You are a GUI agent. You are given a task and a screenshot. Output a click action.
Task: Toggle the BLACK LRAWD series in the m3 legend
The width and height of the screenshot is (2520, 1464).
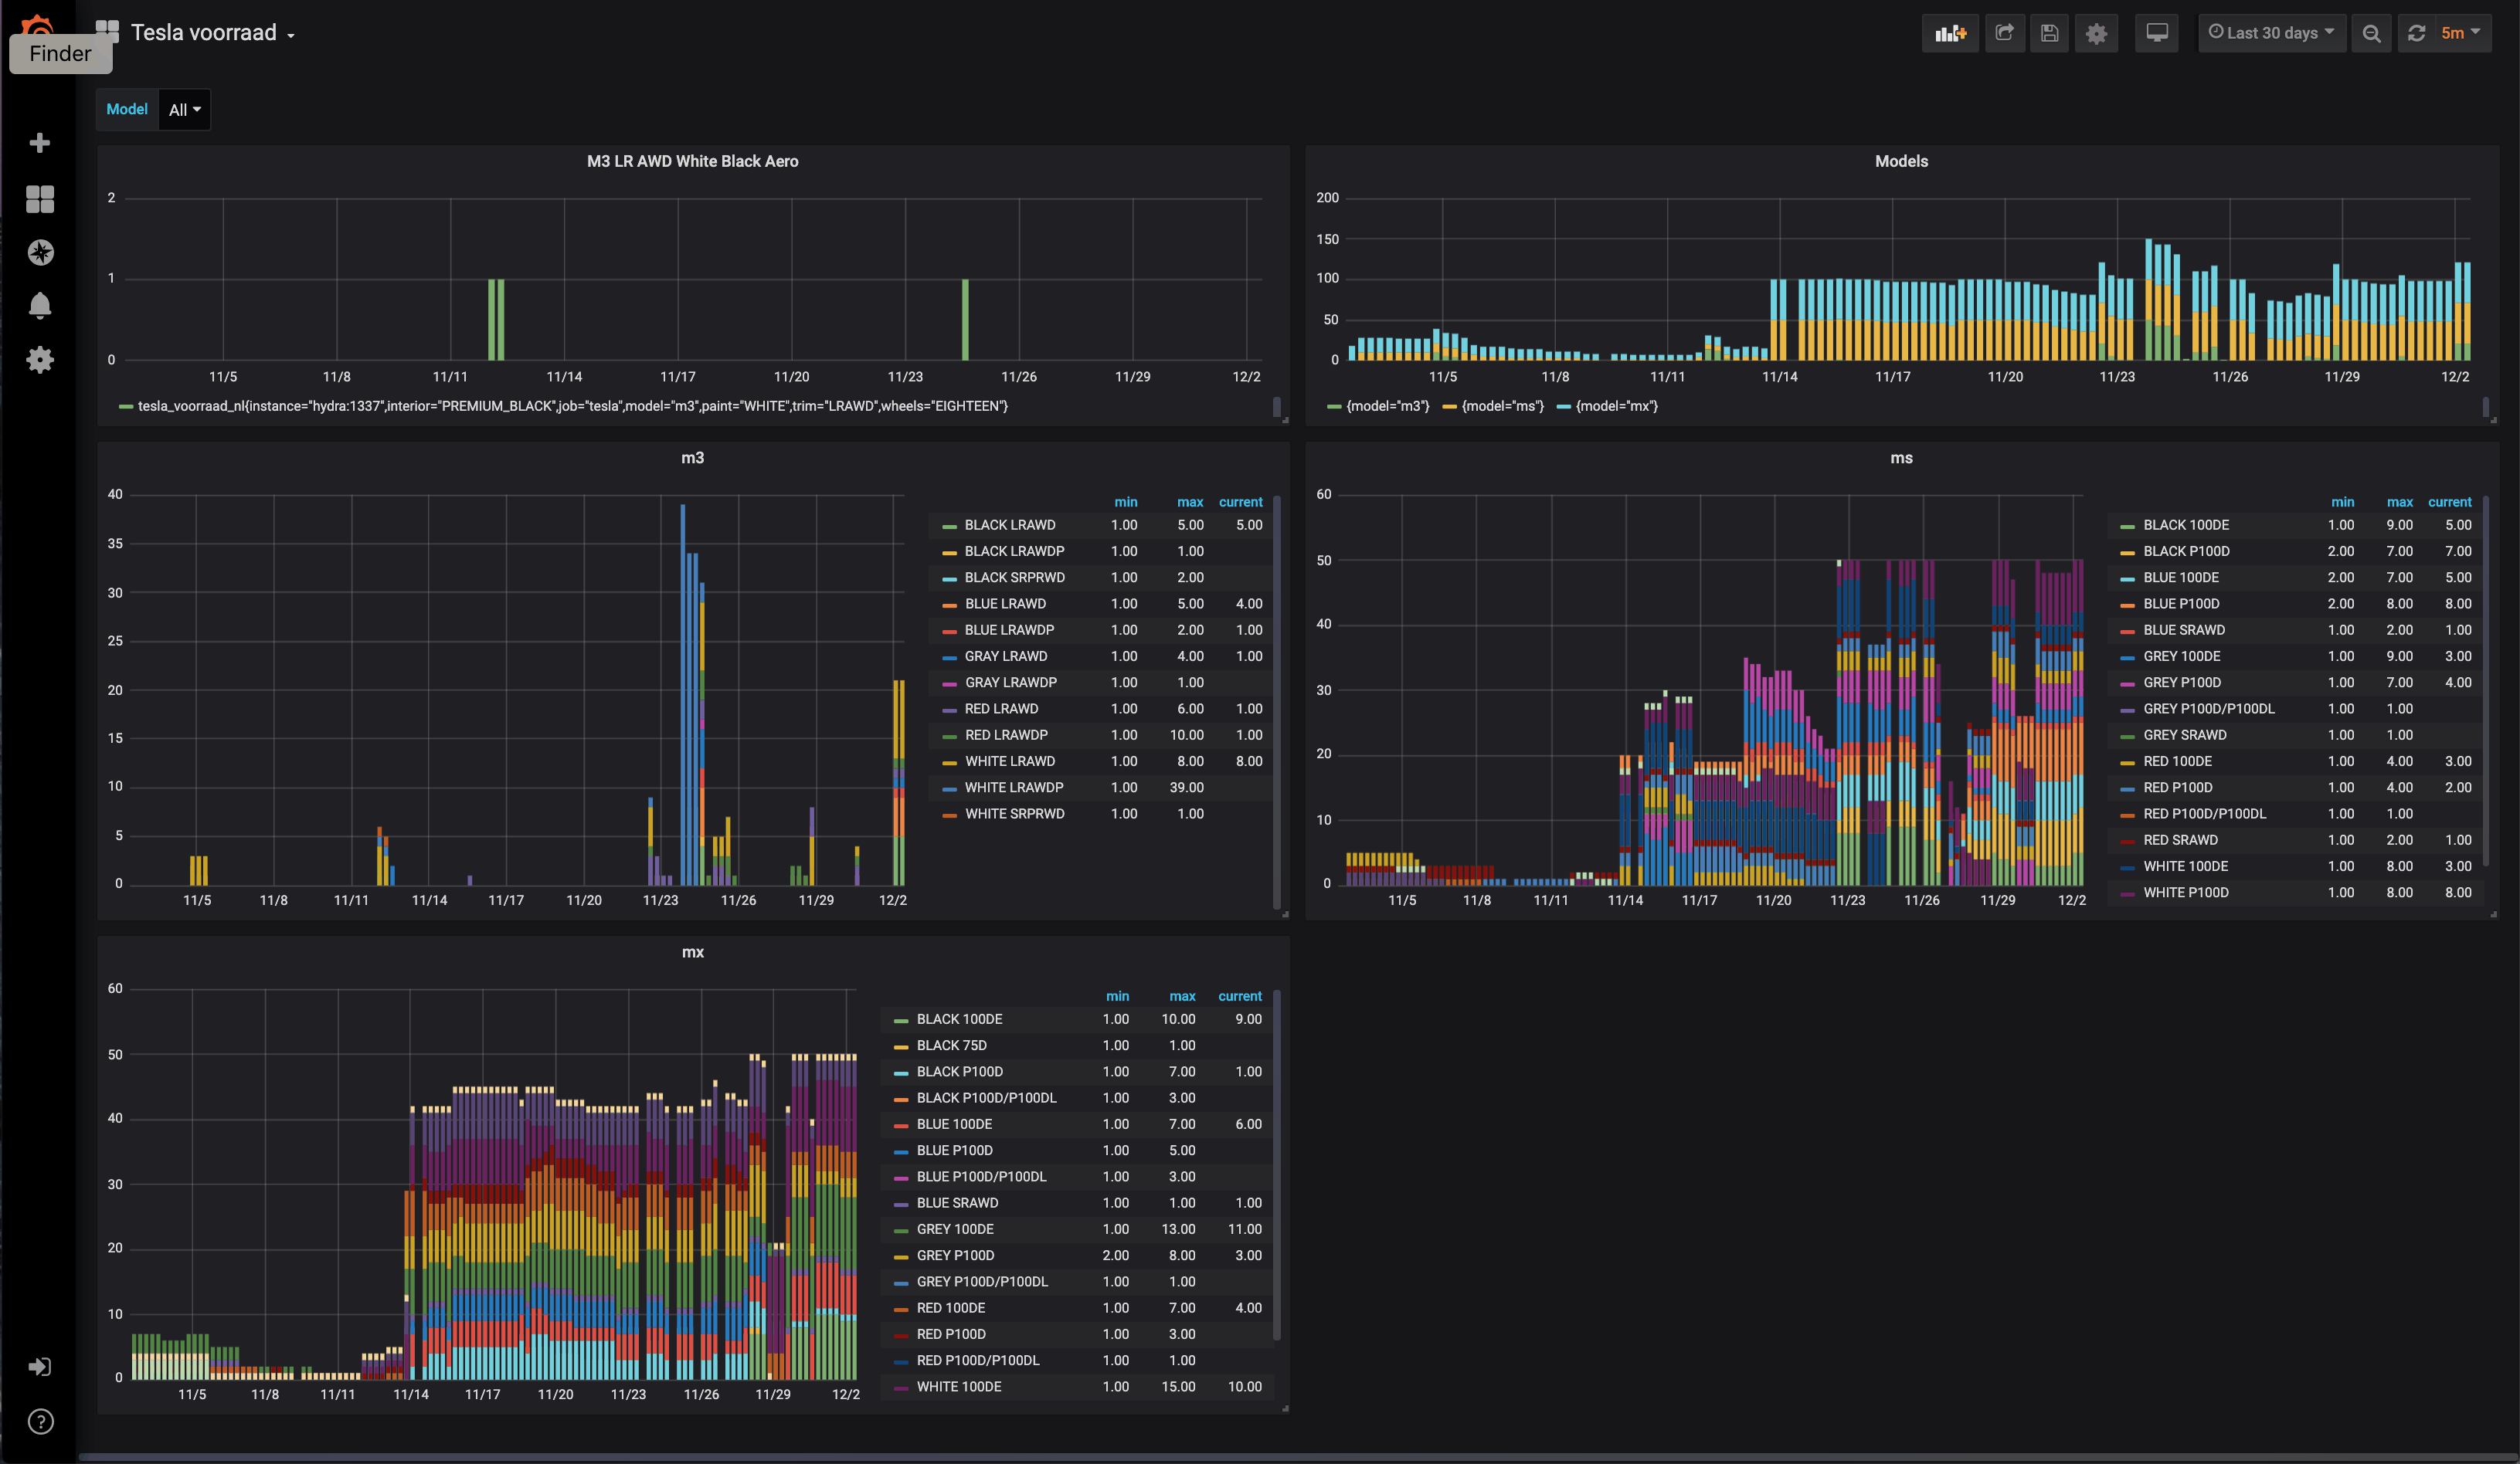(x=1009, y=524)
